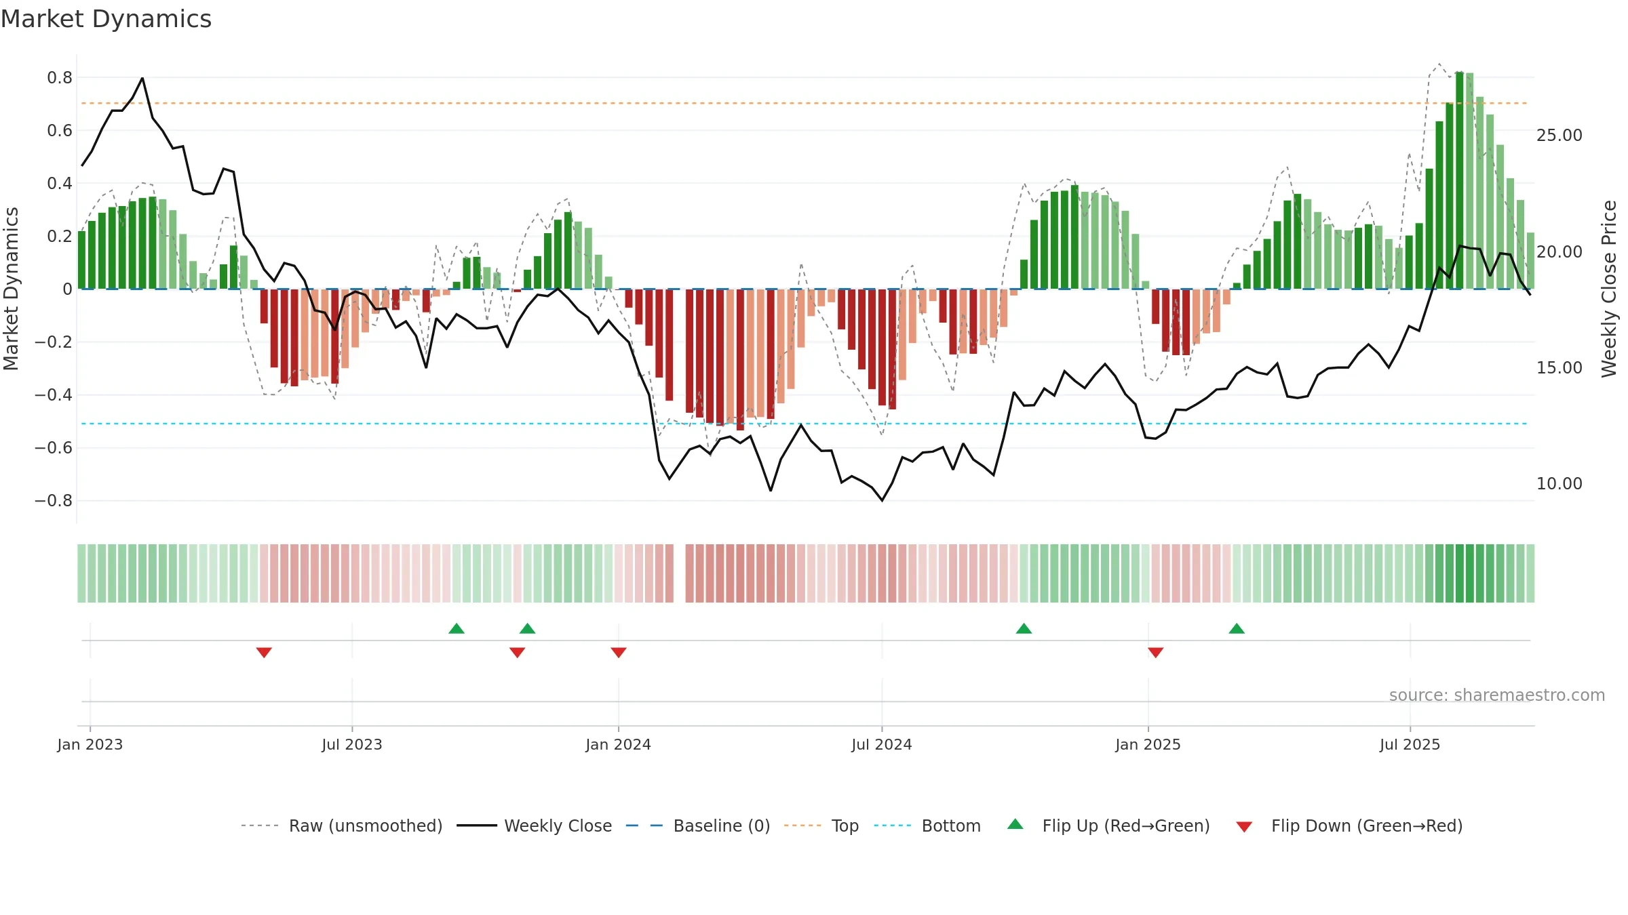The width and height of the screenshot is (1628, 915).
Task: Click the 10.00 right axis price label
Action: click(x=1559, y=484)
